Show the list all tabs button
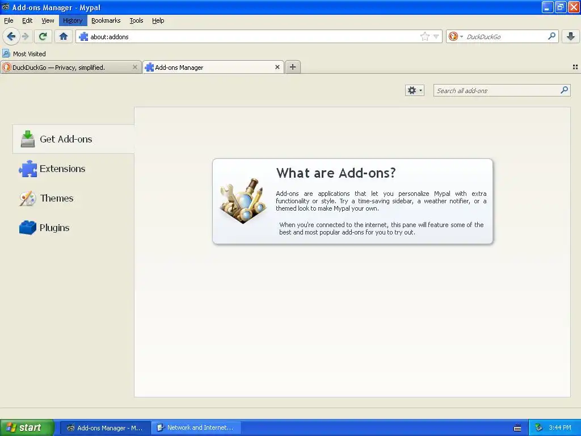This screenshot has width=581, height=436. click(x=575, y=67)
